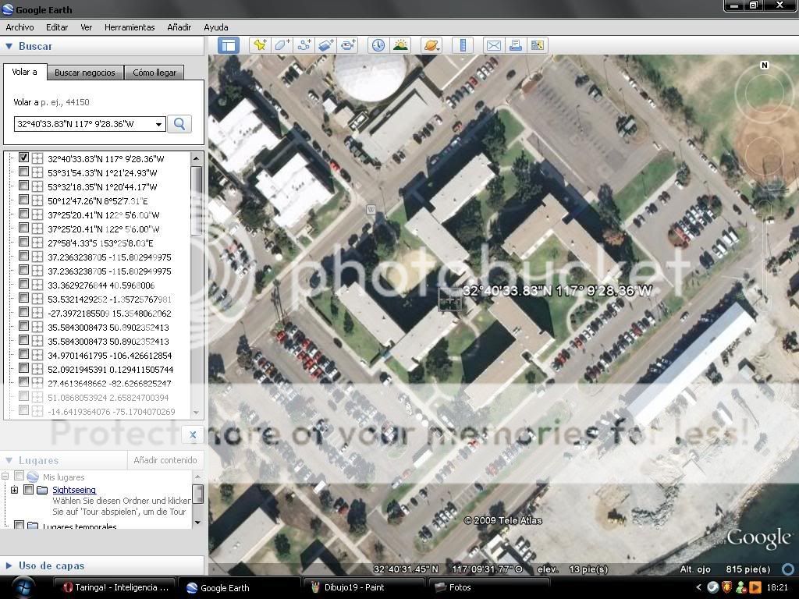Expand the Uso de capas panel
The width and height of the screenshot is (799, 599).
pos(9,565)
